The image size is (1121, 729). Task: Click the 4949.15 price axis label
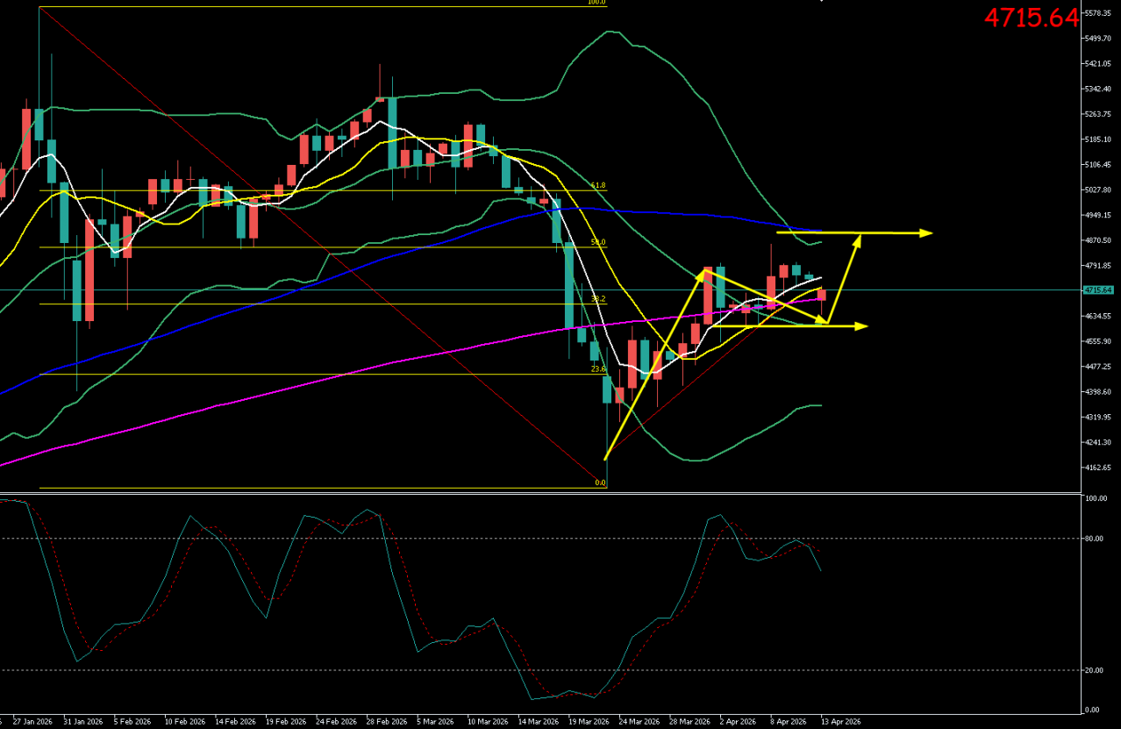click(1098, 215)
